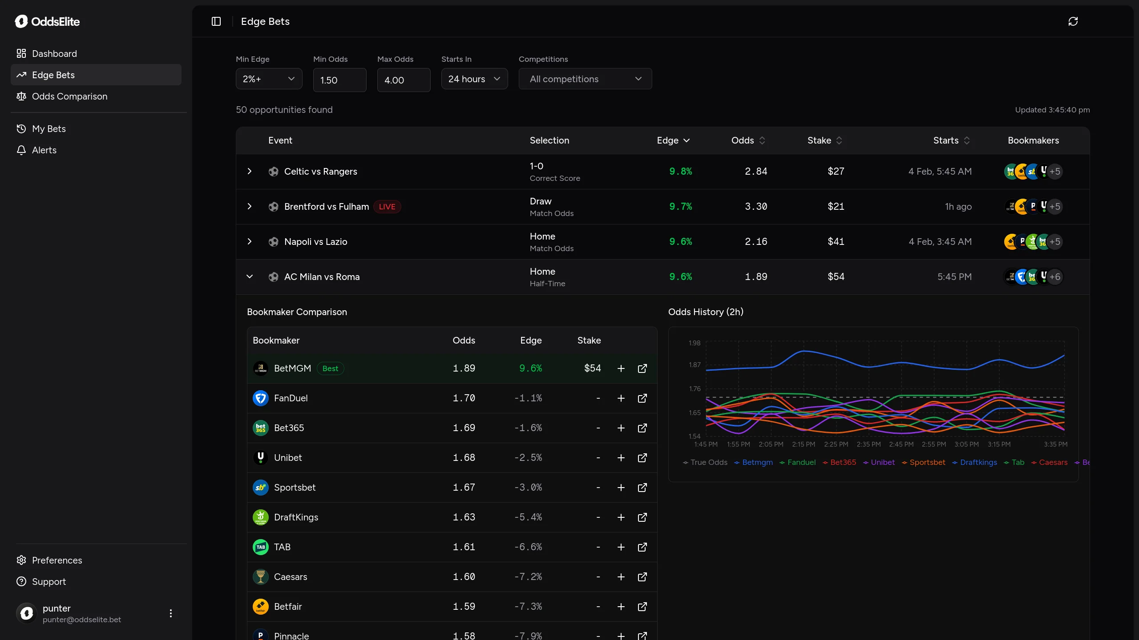Add FanDuel bet with plus icon

[x=621, y=398]
